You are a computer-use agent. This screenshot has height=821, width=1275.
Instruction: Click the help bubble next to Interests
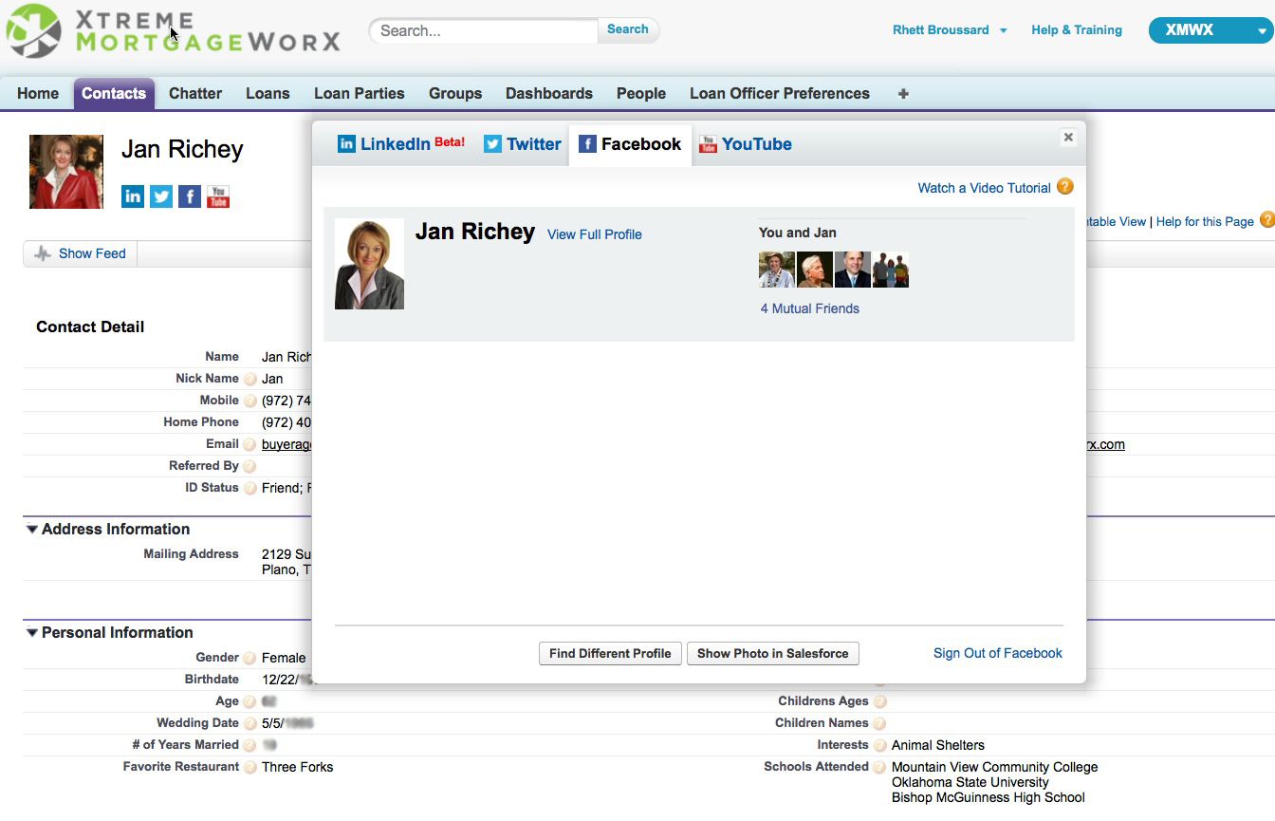coord(879,745)
